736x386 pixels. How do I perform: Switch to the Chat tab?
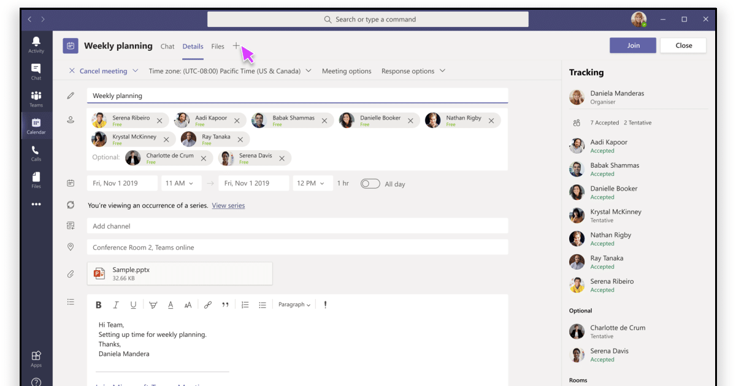[167, 47]
